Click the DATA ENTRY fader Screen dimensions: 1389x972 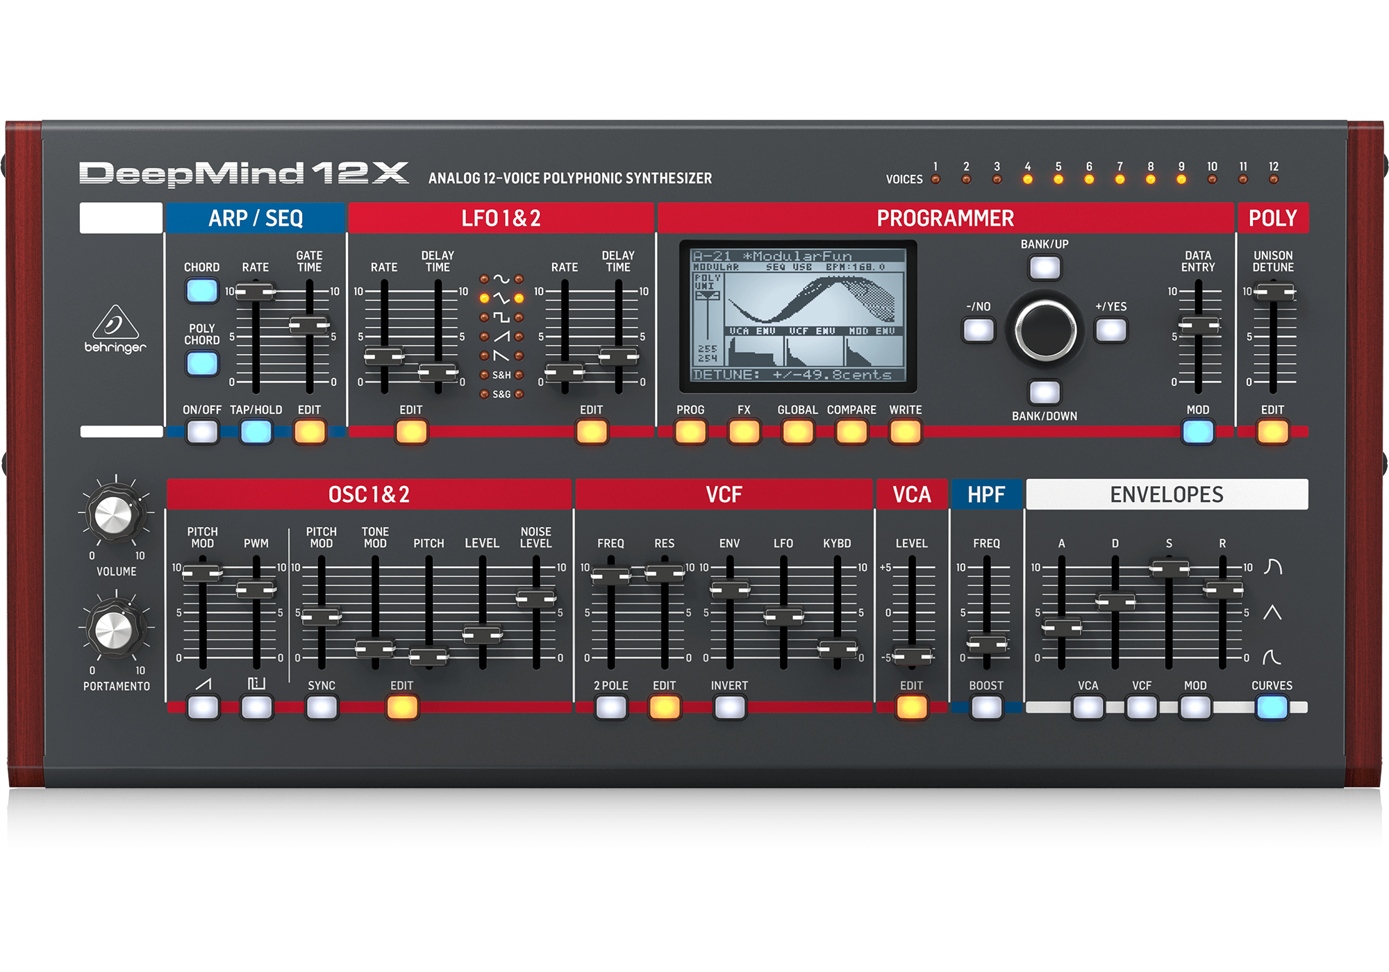coord(1199,325)
